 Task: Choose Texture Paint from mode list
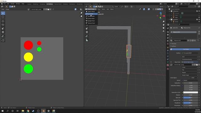pos(91,23)
